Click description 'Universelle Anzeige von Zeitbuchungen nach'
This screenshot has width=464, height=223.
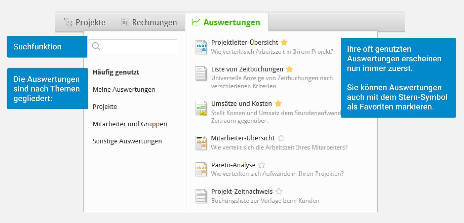272,78
